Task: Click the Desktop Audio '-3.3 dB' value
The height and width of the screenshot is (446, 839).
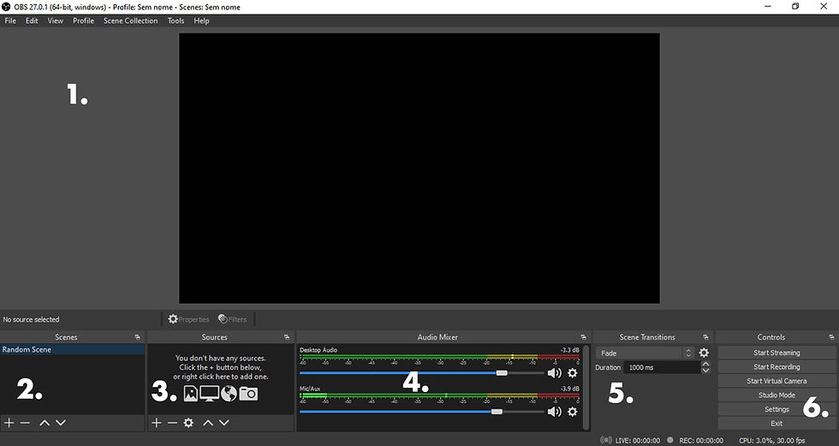Action: click(569, 350)
